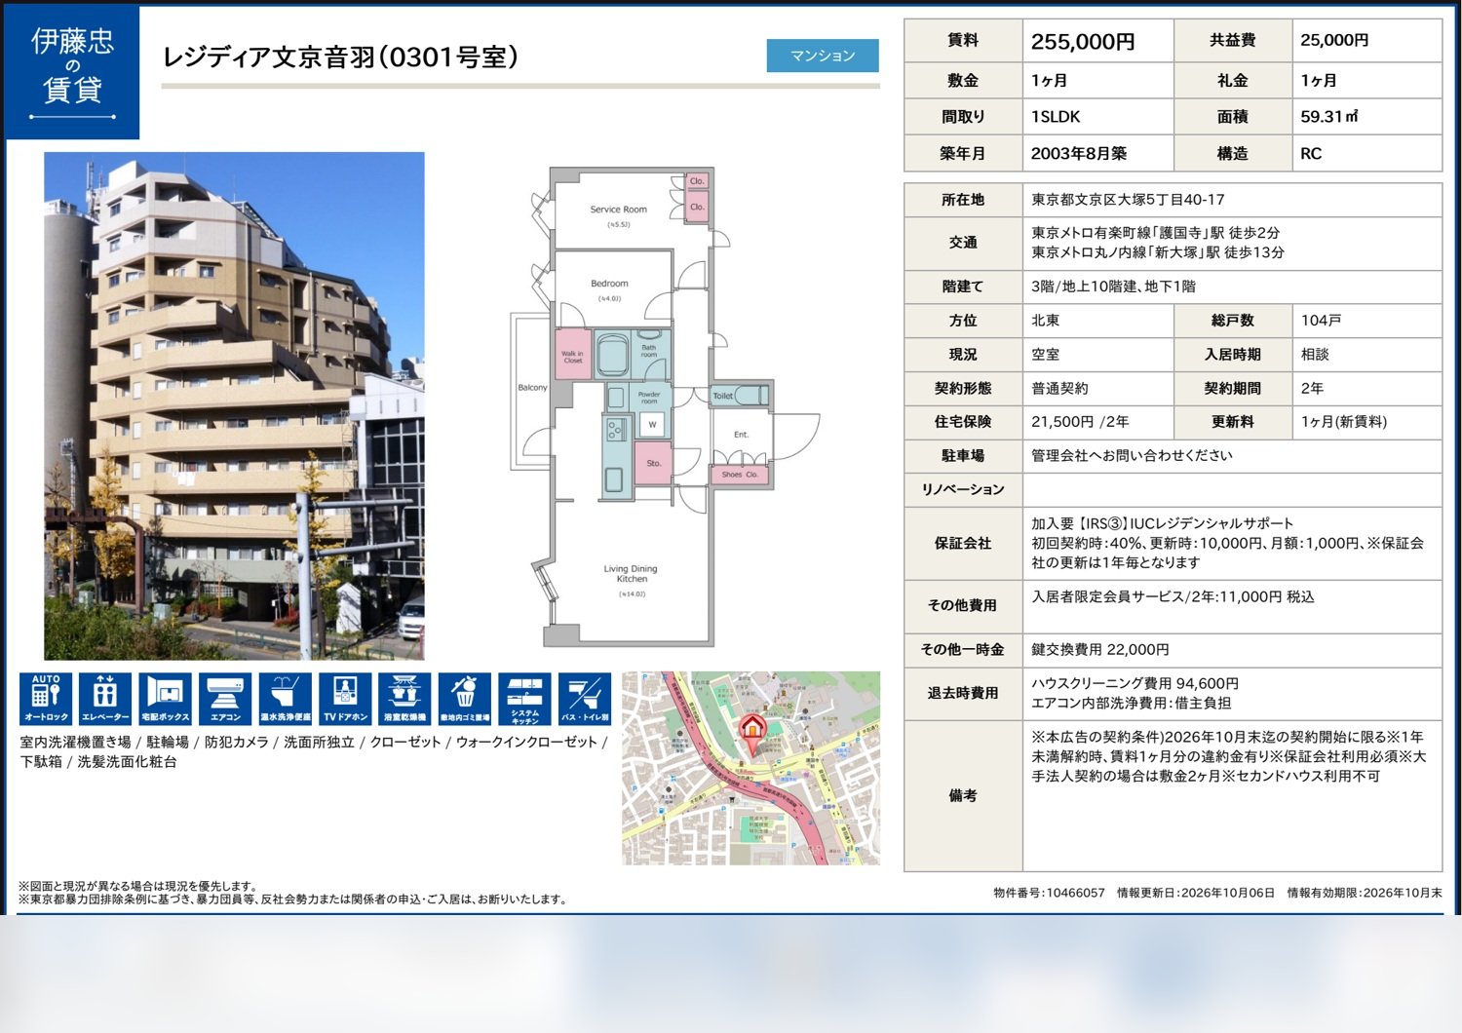Select the renewal fee 1ヶ月(新賃料)

pyautogui.click(x=1344, y=422)
